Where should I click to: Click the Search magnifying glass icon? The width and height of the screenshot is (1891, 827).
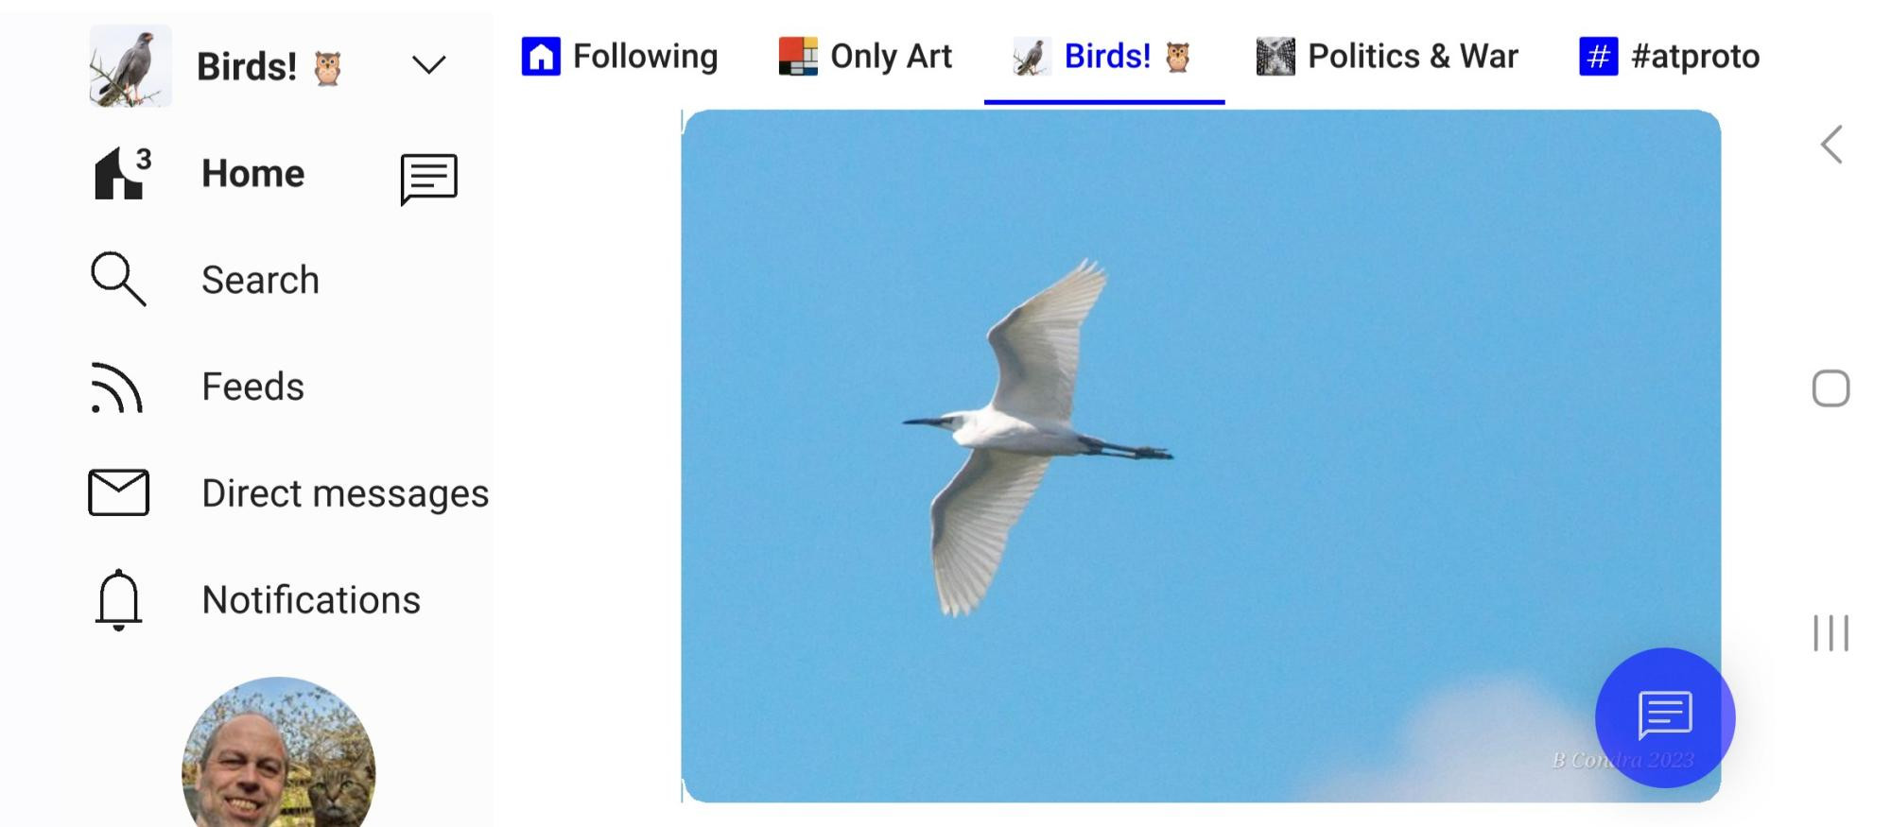(x=118, y=279)
